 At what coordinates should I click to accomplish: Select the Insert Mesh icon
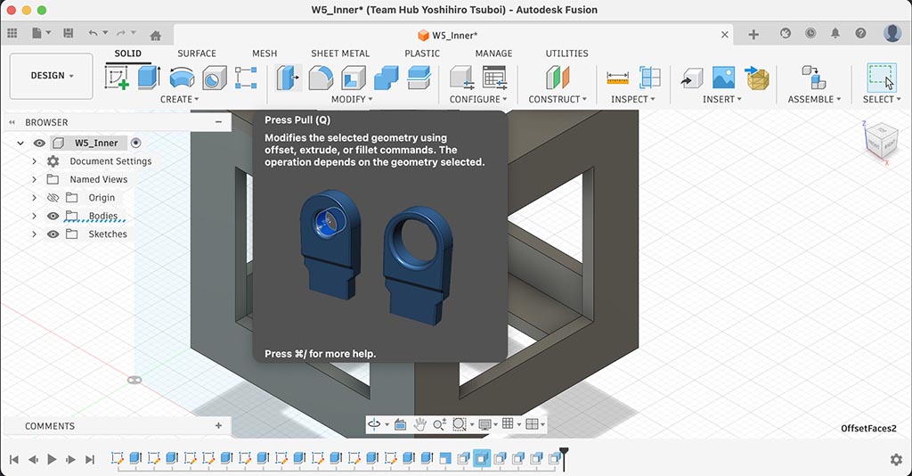click(757, 78)
